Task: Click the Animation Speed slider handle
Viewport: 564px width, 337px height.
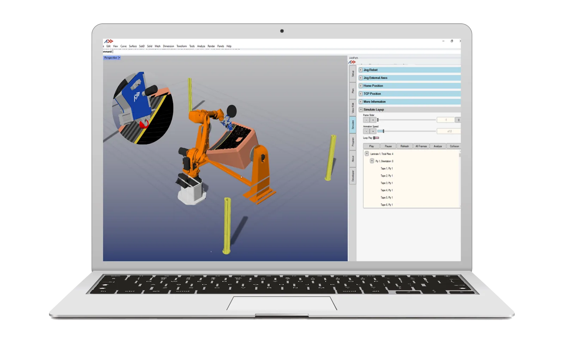Action: [x=384, y=131]
